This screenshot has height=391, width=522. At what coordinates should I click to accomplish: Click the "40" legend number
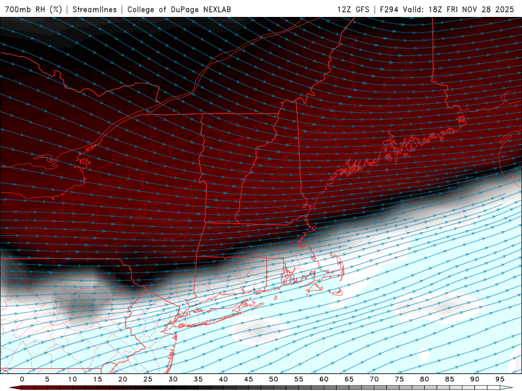point(223,379)
